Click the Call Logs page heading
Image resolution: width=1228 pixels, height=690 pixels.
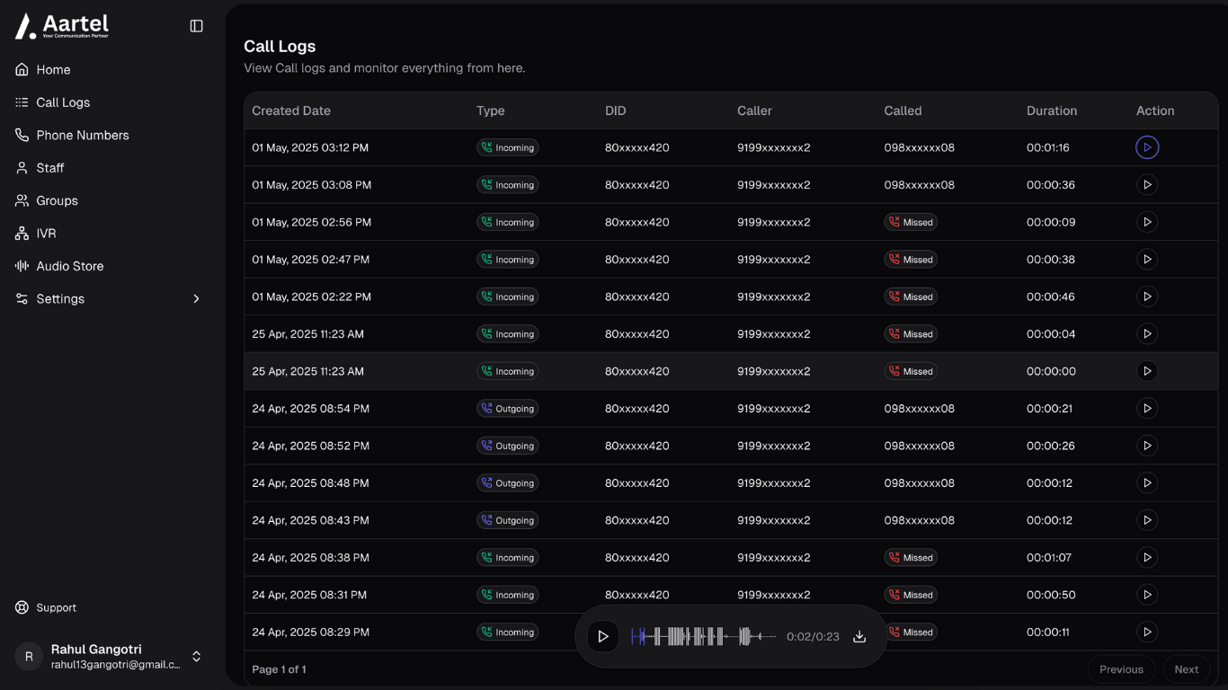click(x=280, y=47)
